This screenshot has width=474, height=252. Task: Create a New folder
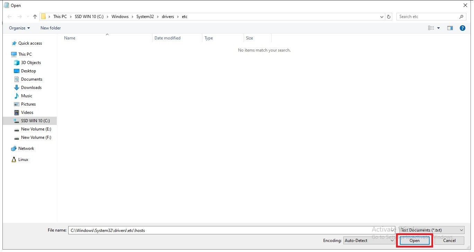[x=50, y=28]
